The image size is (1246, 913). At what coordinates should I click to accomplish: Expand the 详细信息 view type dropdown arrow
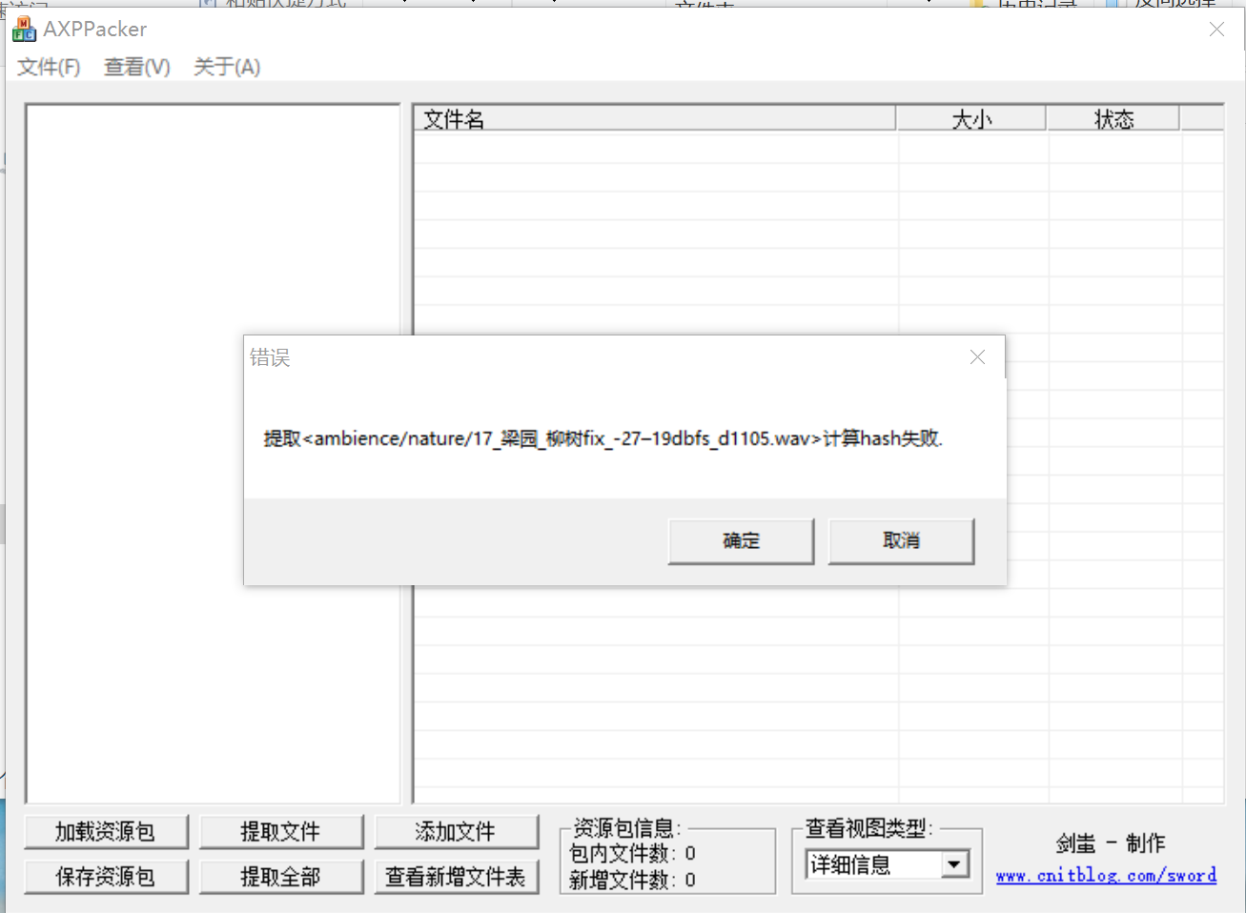pyautogui.click(x=954, y=864)
